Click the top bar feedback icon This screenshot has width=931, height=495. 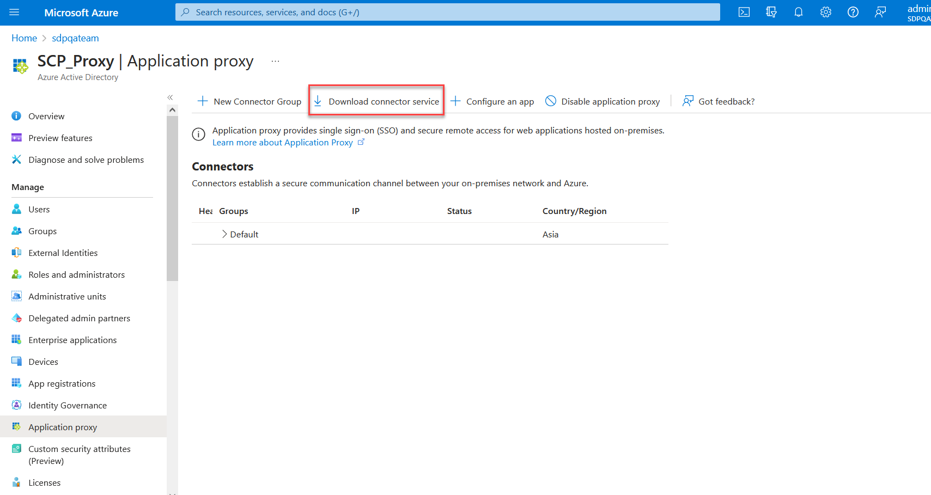click(880, 13)
